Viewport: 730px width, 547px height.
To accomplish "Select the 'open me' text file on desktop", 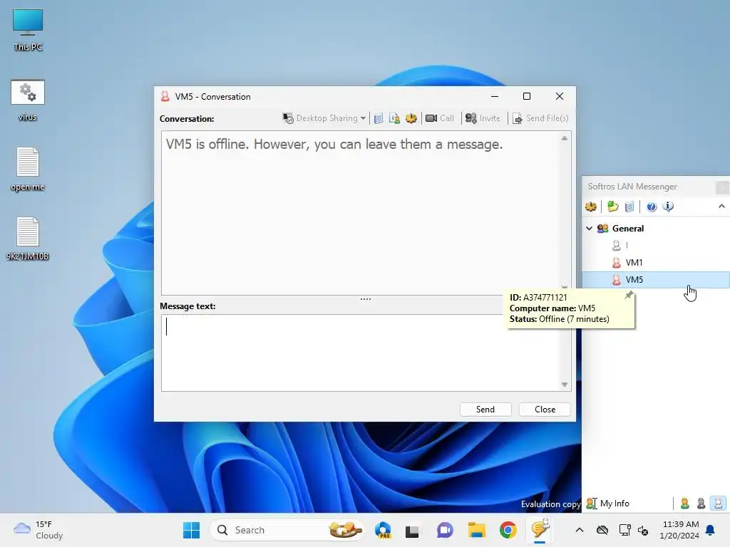I will click(x=28, y=170).
